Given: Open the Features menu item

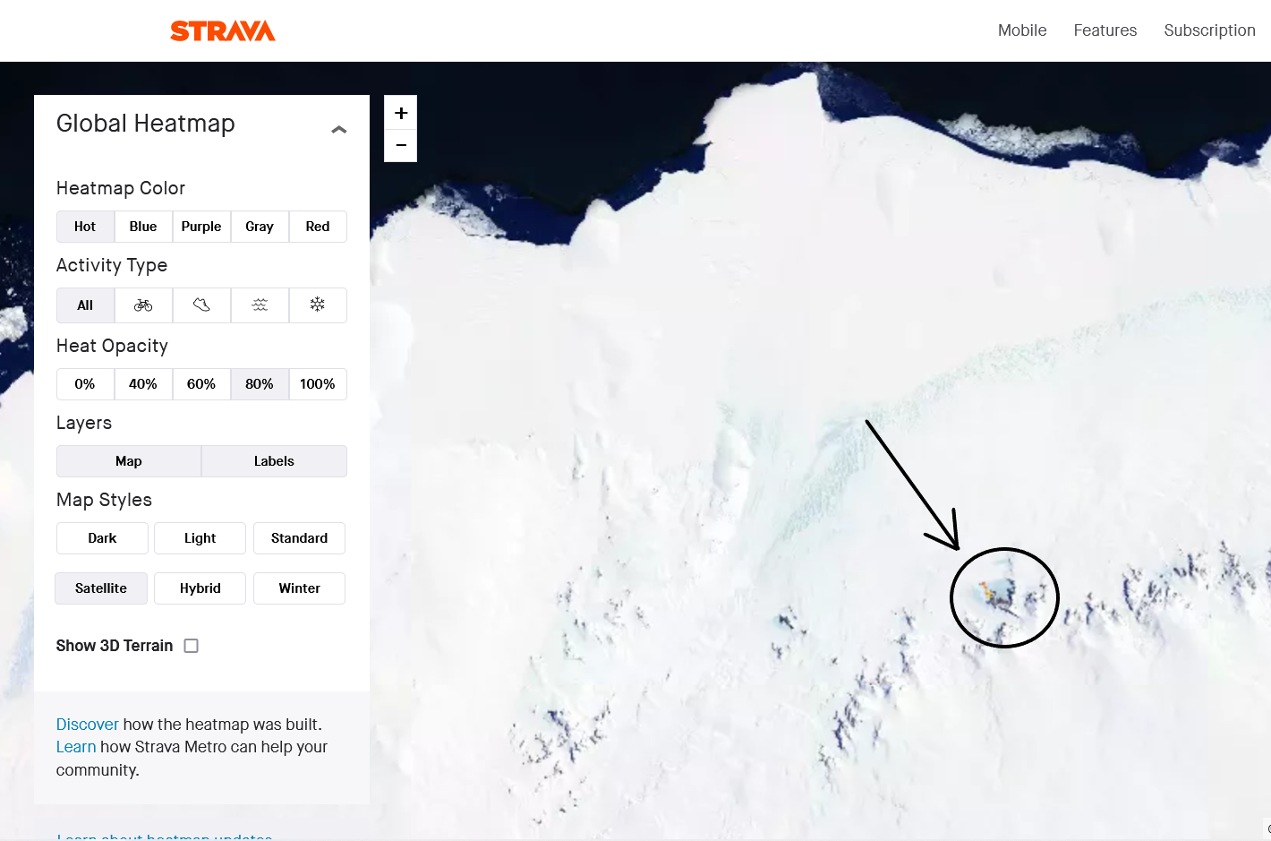Looking at the screenshot, I should (x=1105, y=30).
